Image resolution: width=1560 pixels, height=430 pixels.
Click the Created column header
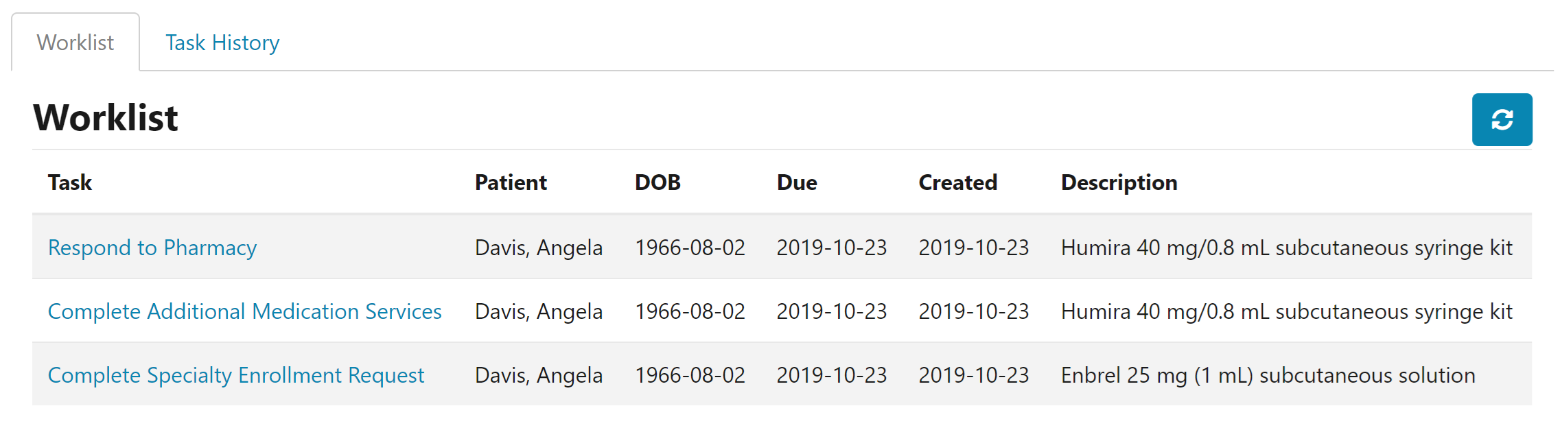tap(957, 182)
